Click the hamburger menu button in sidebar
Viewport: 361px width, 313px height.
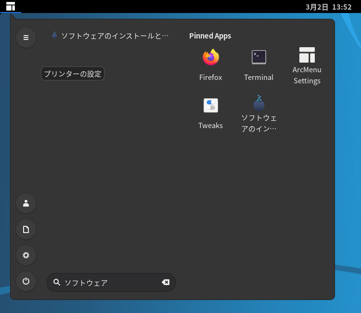(x=26, y=38)
